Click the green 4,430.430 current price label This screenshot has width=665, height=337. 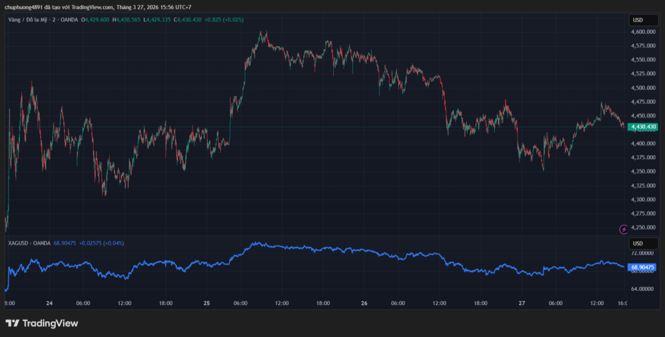643,127
